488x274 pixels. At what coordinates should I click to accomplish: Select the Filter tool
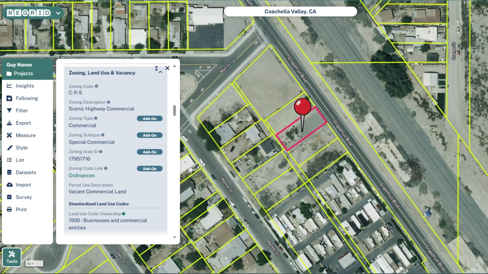tap(22, 110)
